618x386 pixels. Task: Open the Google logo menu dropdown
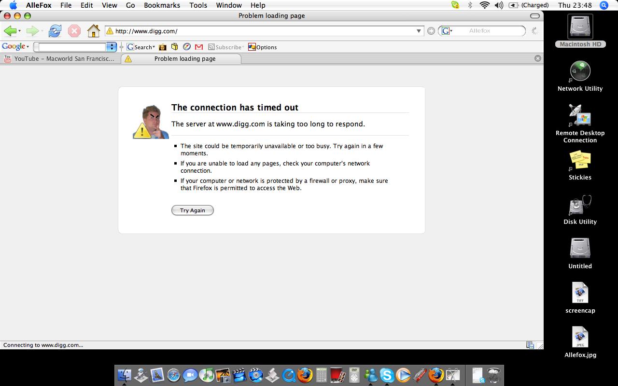(x=28, y=47)
